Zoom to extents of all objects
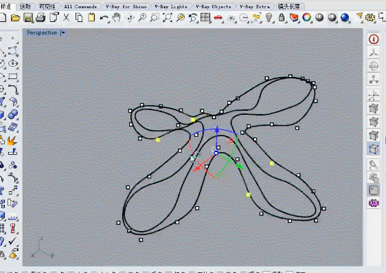386x273 pixels. pos(168,17)
